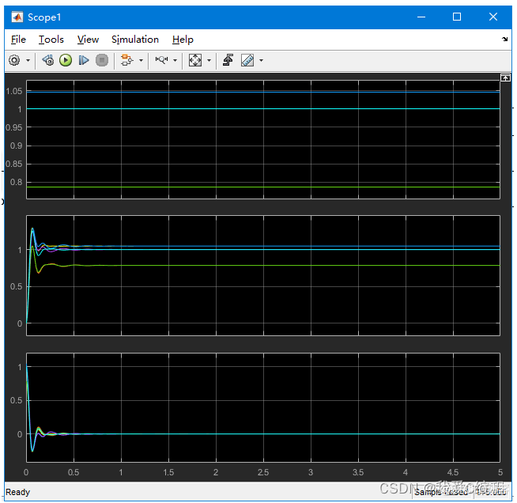Open the Triggers tool icon
The width and height of the screenshot is (517, 503).
228,60
